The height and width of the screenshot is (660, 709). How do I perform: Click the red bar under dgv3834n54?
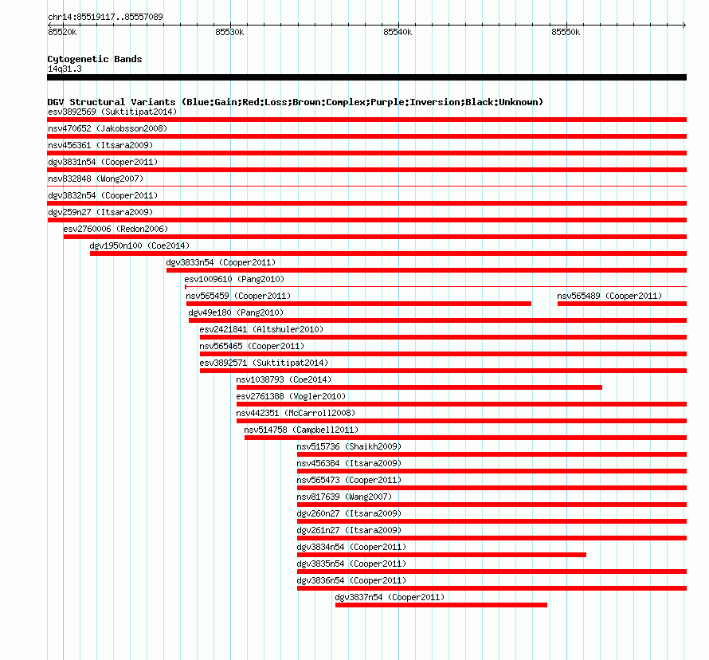coord(442,555)
